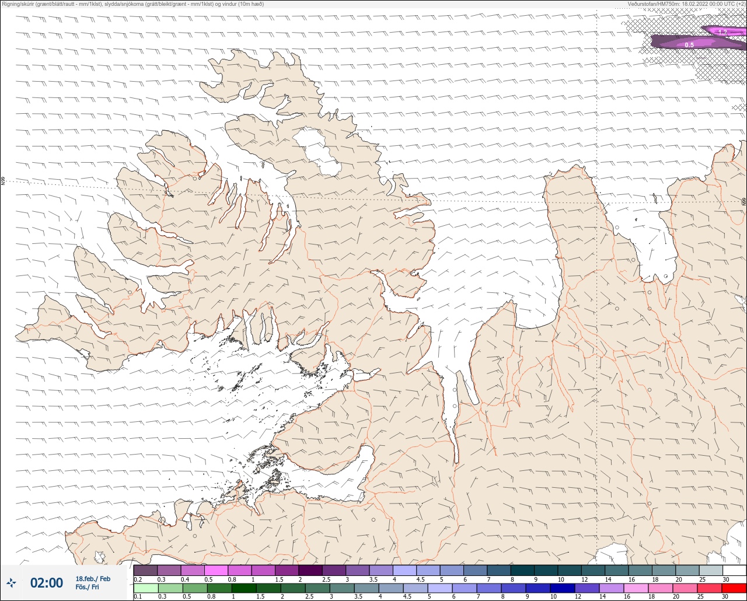Click the '1.2' snowfall label on map
Screen dimensions: 747x601
[x=723, y=32]
